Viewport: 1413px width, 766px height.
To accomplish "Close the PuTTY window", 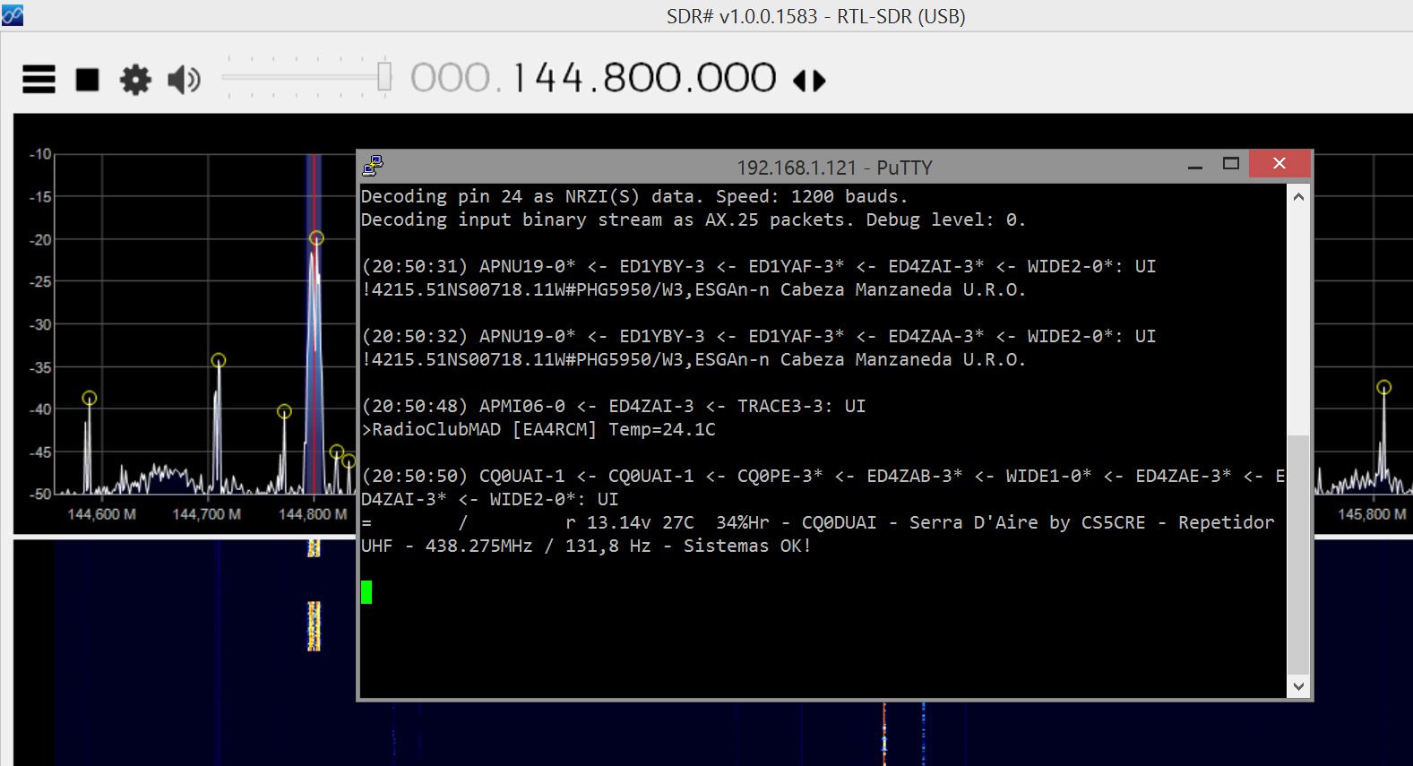I will [x=1279, y=163].
